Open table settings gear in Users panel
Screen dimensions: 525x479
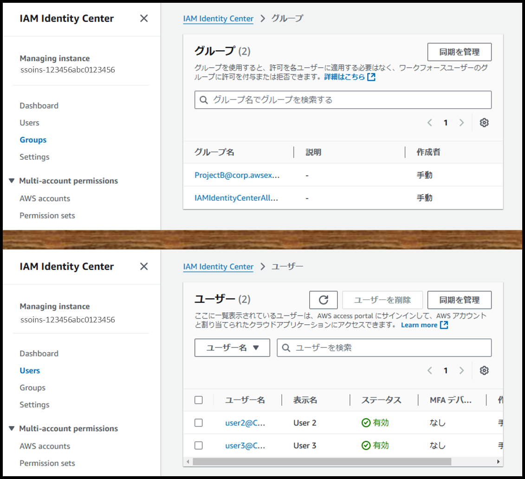coord(484,370)
